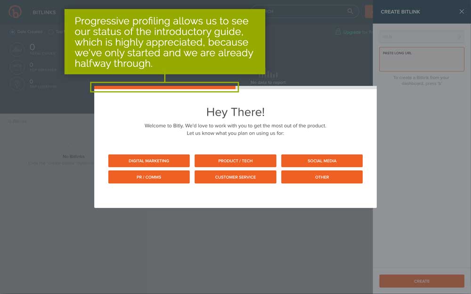Choose the Digital Marketing option
Image resolution: width=471 pixels, height=294 pixels.
149,161
